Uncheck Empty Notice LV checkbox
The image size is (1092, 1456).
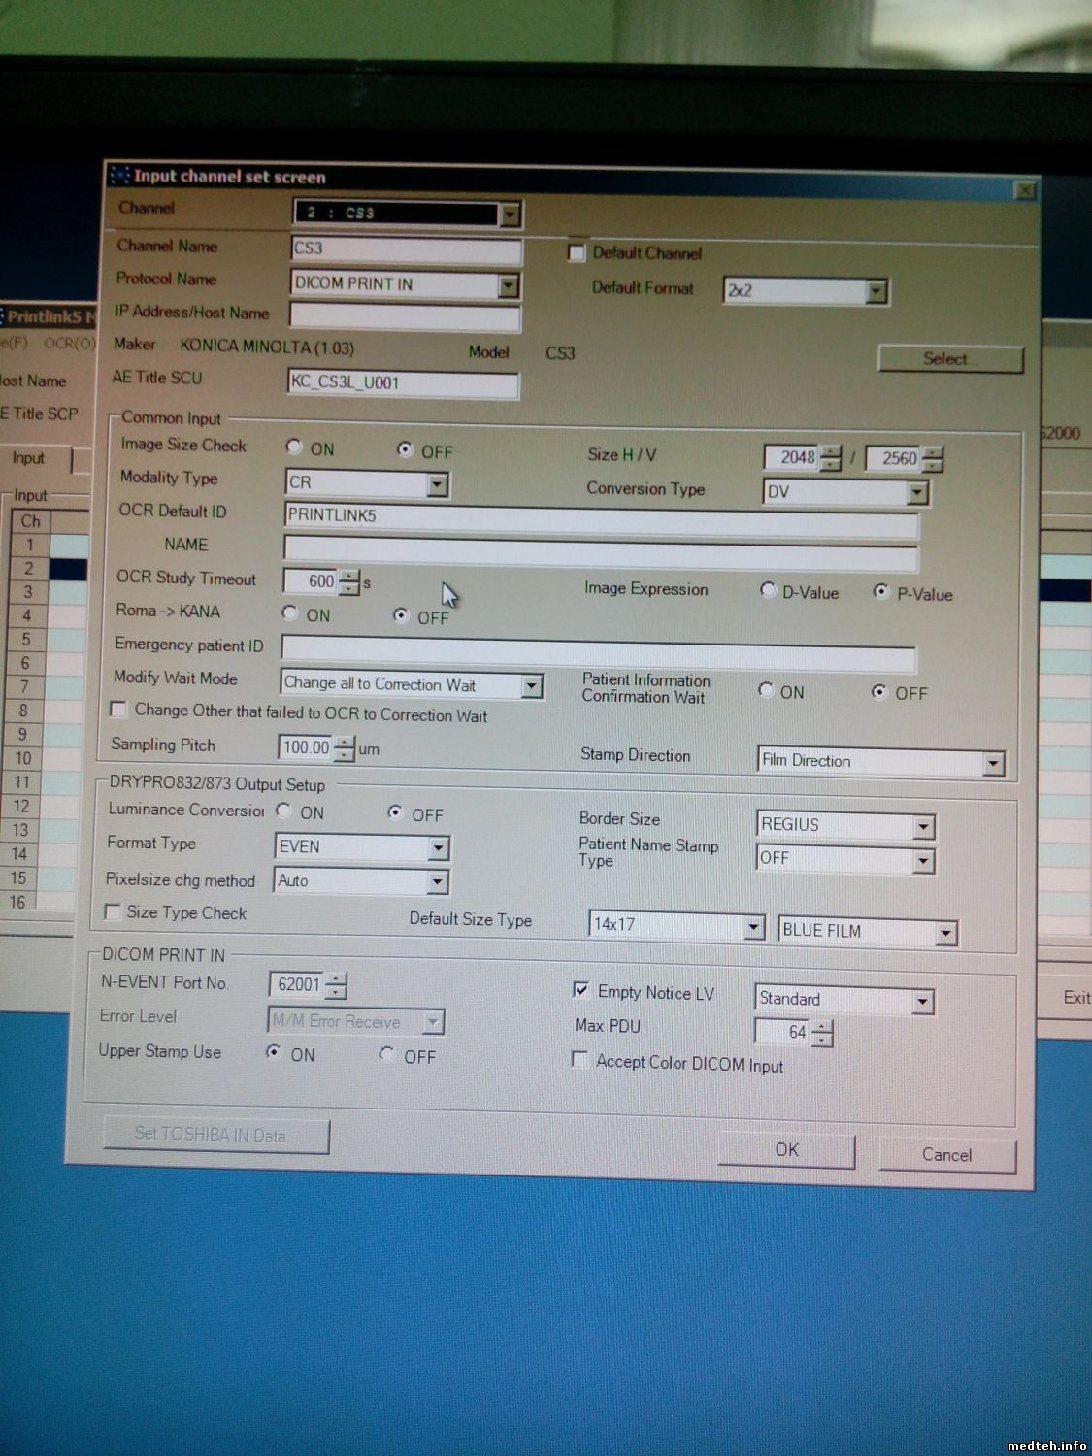click(580, 990)
